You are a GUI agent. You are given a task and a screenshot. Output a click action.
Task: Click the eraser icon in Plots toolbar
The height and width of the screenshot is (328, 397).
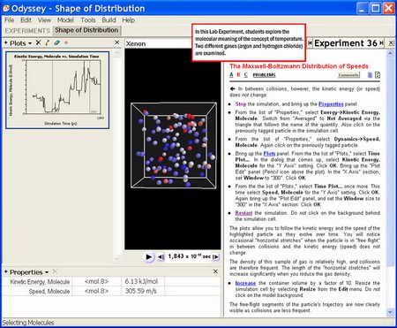pyautogui.click(x=56, y=43)
